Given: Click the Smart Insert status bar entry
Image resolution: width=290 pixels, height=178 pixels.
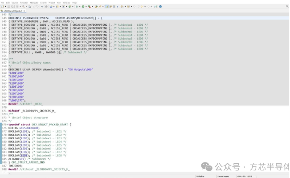Looking at the screenshot, I should tap(223, 176).
